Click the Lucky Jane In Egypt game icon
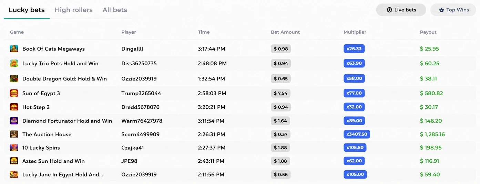The width and height of the screenshot is (480, 184). tap(14, 174)
